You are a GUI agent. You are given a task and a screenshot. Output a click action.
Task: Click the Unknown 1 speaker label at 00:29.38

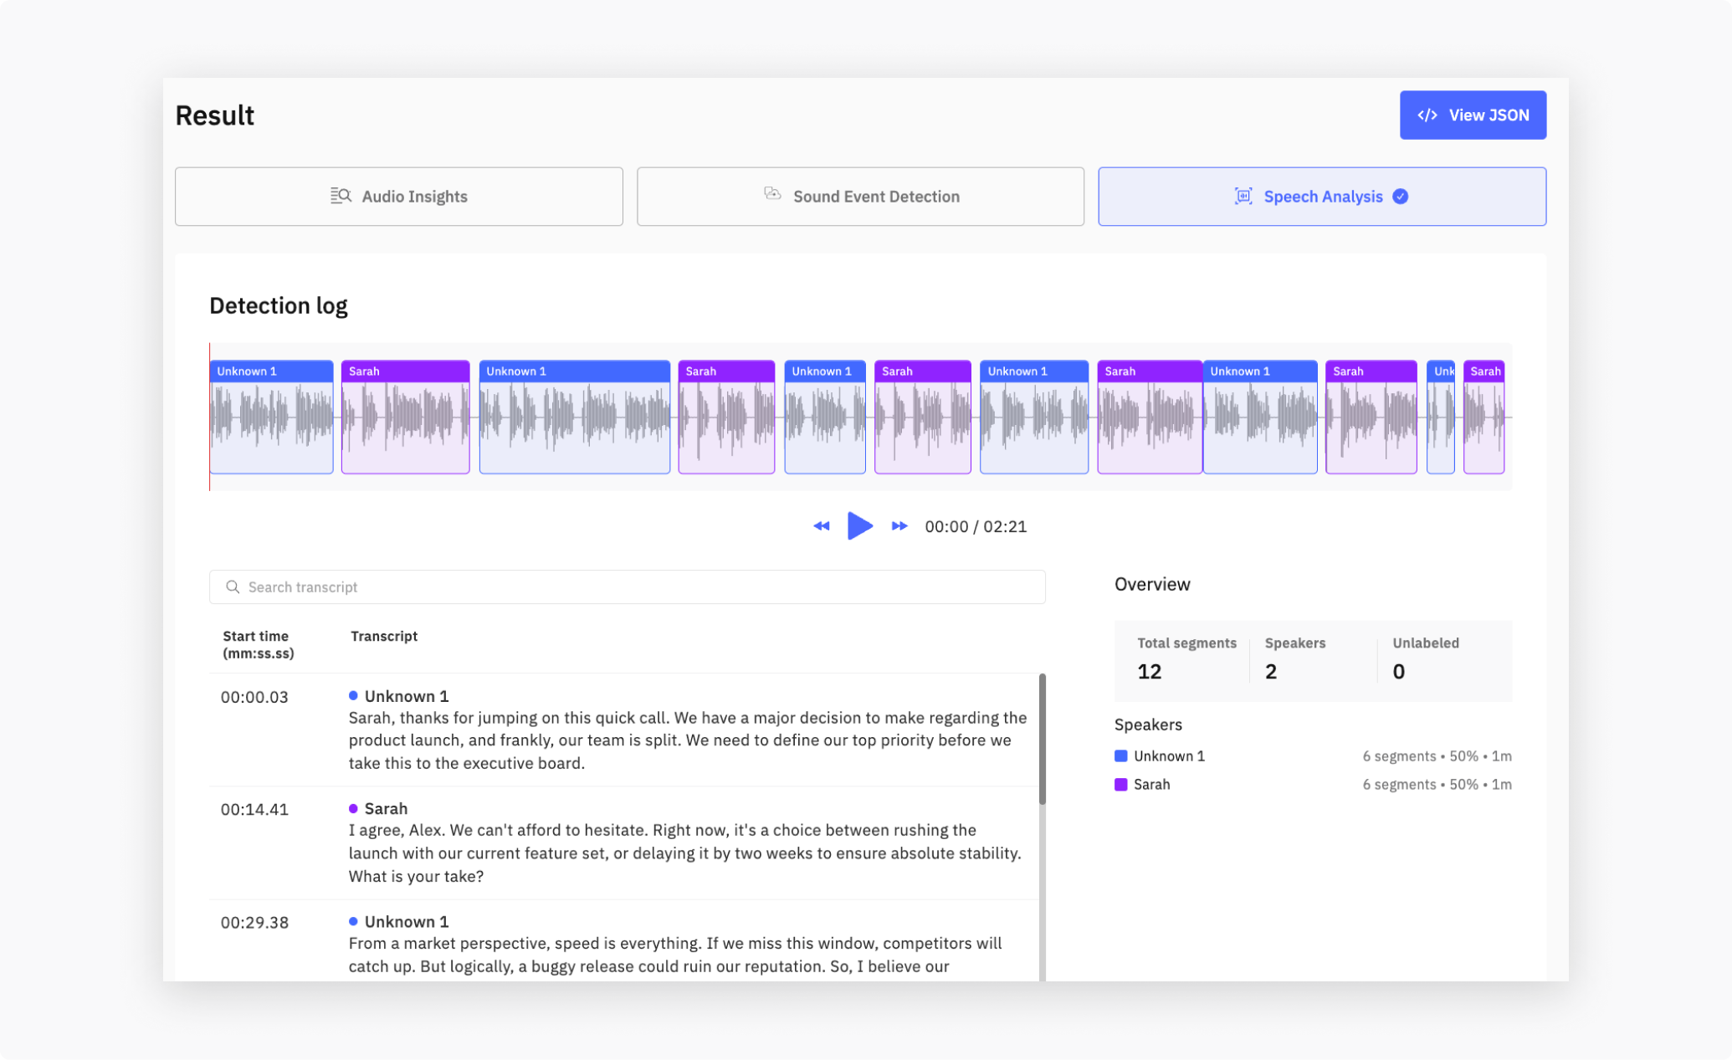tap(407, 921)
